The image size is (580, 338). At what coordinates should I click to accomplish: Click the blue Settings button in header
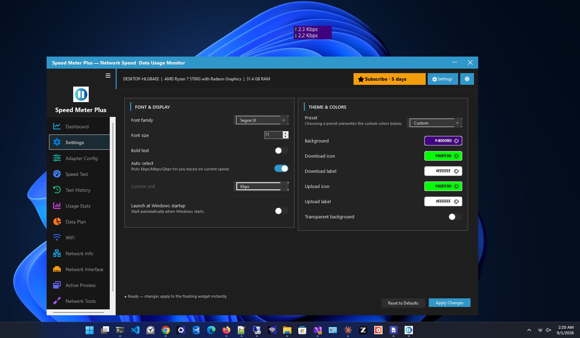coord(443,79)
